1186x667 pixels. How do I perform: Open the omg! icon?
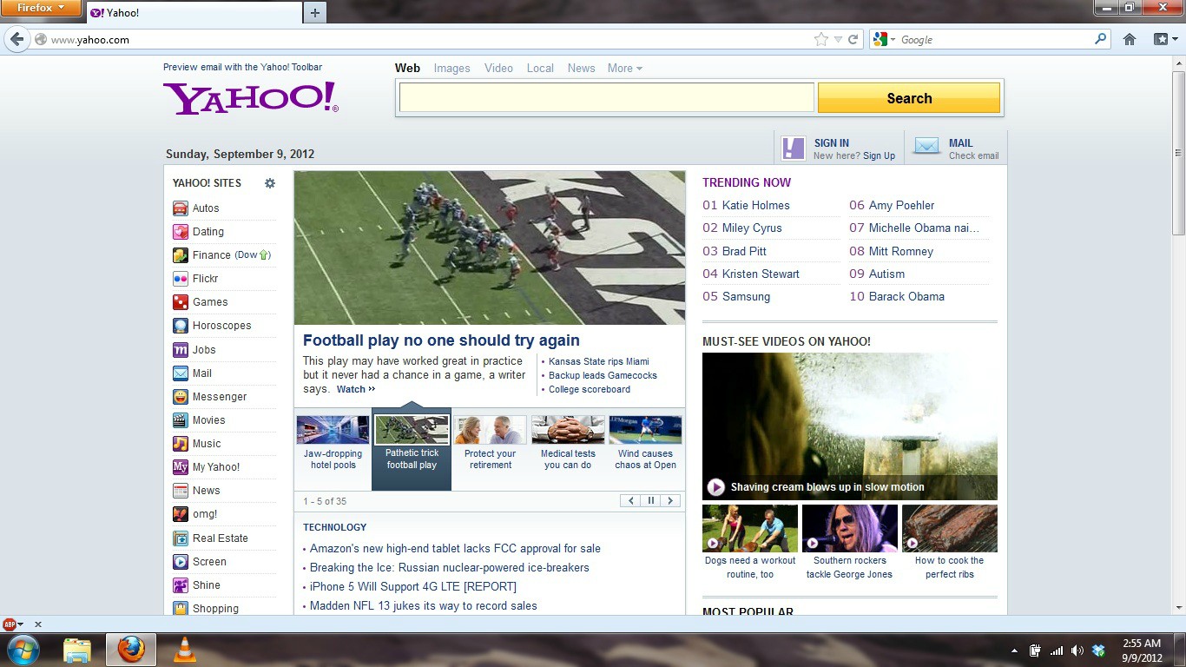(181, 514)
